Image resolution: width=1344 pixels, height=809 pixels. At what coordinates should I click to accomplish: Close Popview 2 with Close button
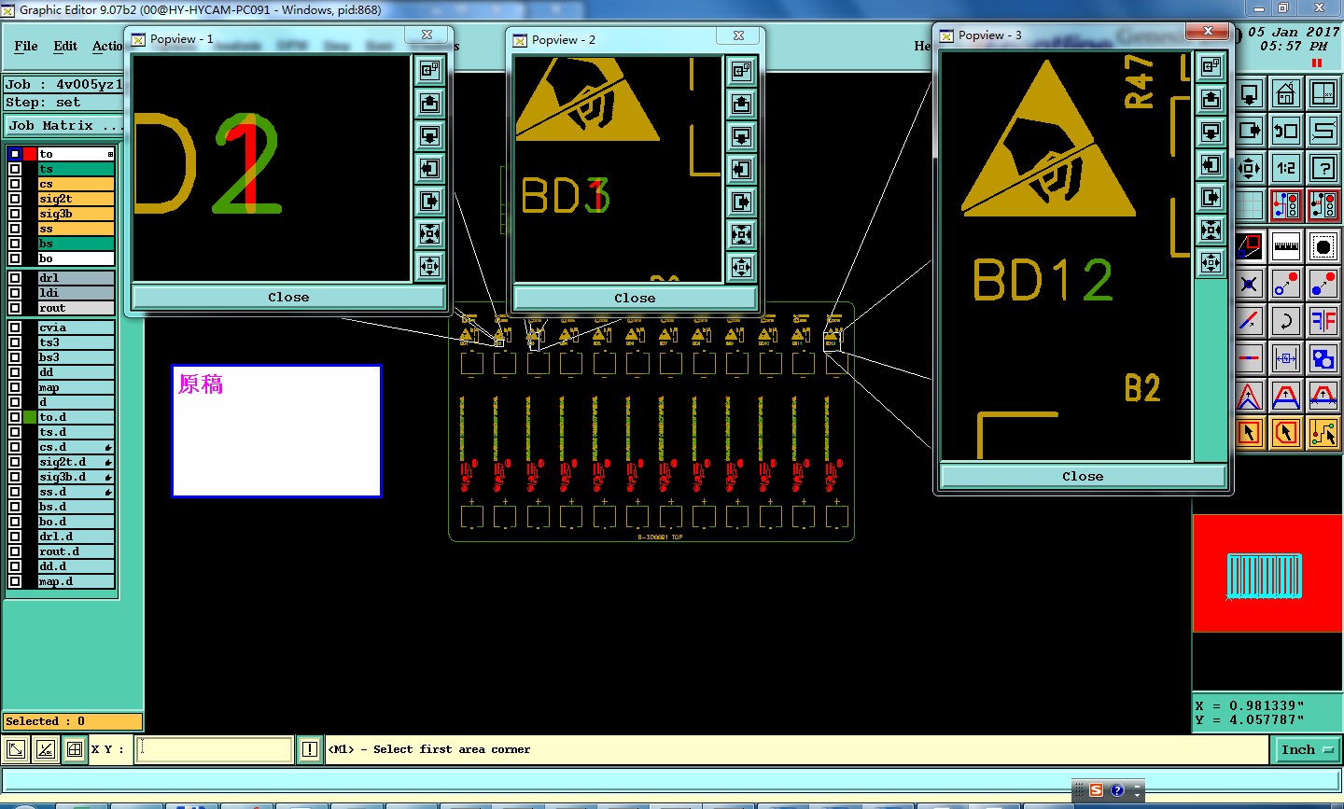click(x=635, y=298)
